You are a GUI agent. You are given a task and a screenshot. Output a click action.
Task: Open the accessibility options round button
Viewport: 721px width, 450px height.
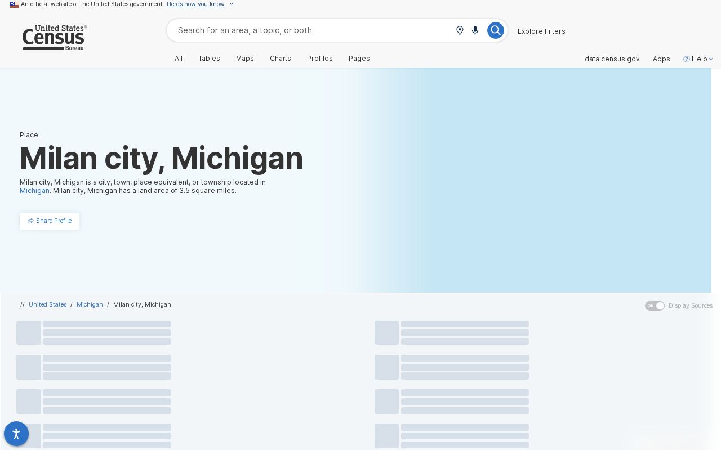tap(16, 434)
